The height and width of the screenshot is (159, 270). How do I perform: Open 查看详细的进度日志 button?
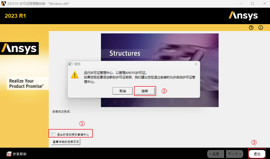click(66, 142)
